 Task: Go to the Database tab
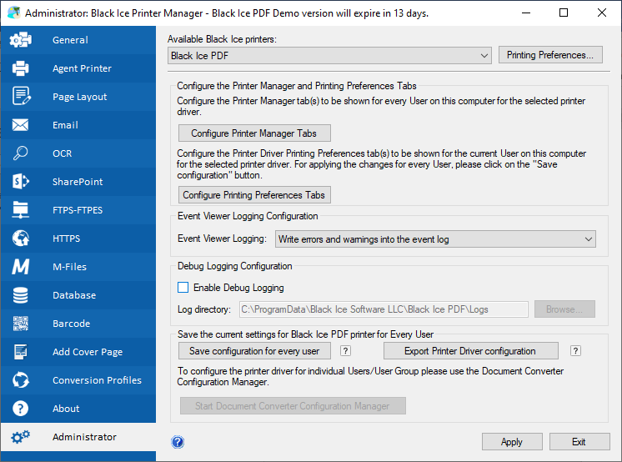(73, 295)
